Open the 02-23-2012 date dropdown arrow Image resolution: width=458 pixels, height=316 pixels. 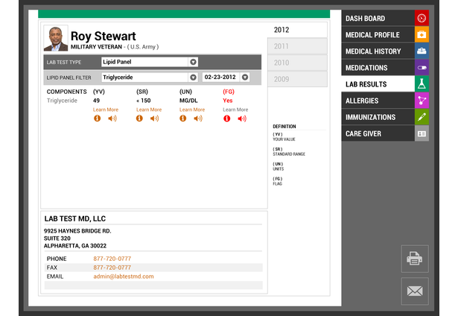pyautogui.click(x=245, y=78)
